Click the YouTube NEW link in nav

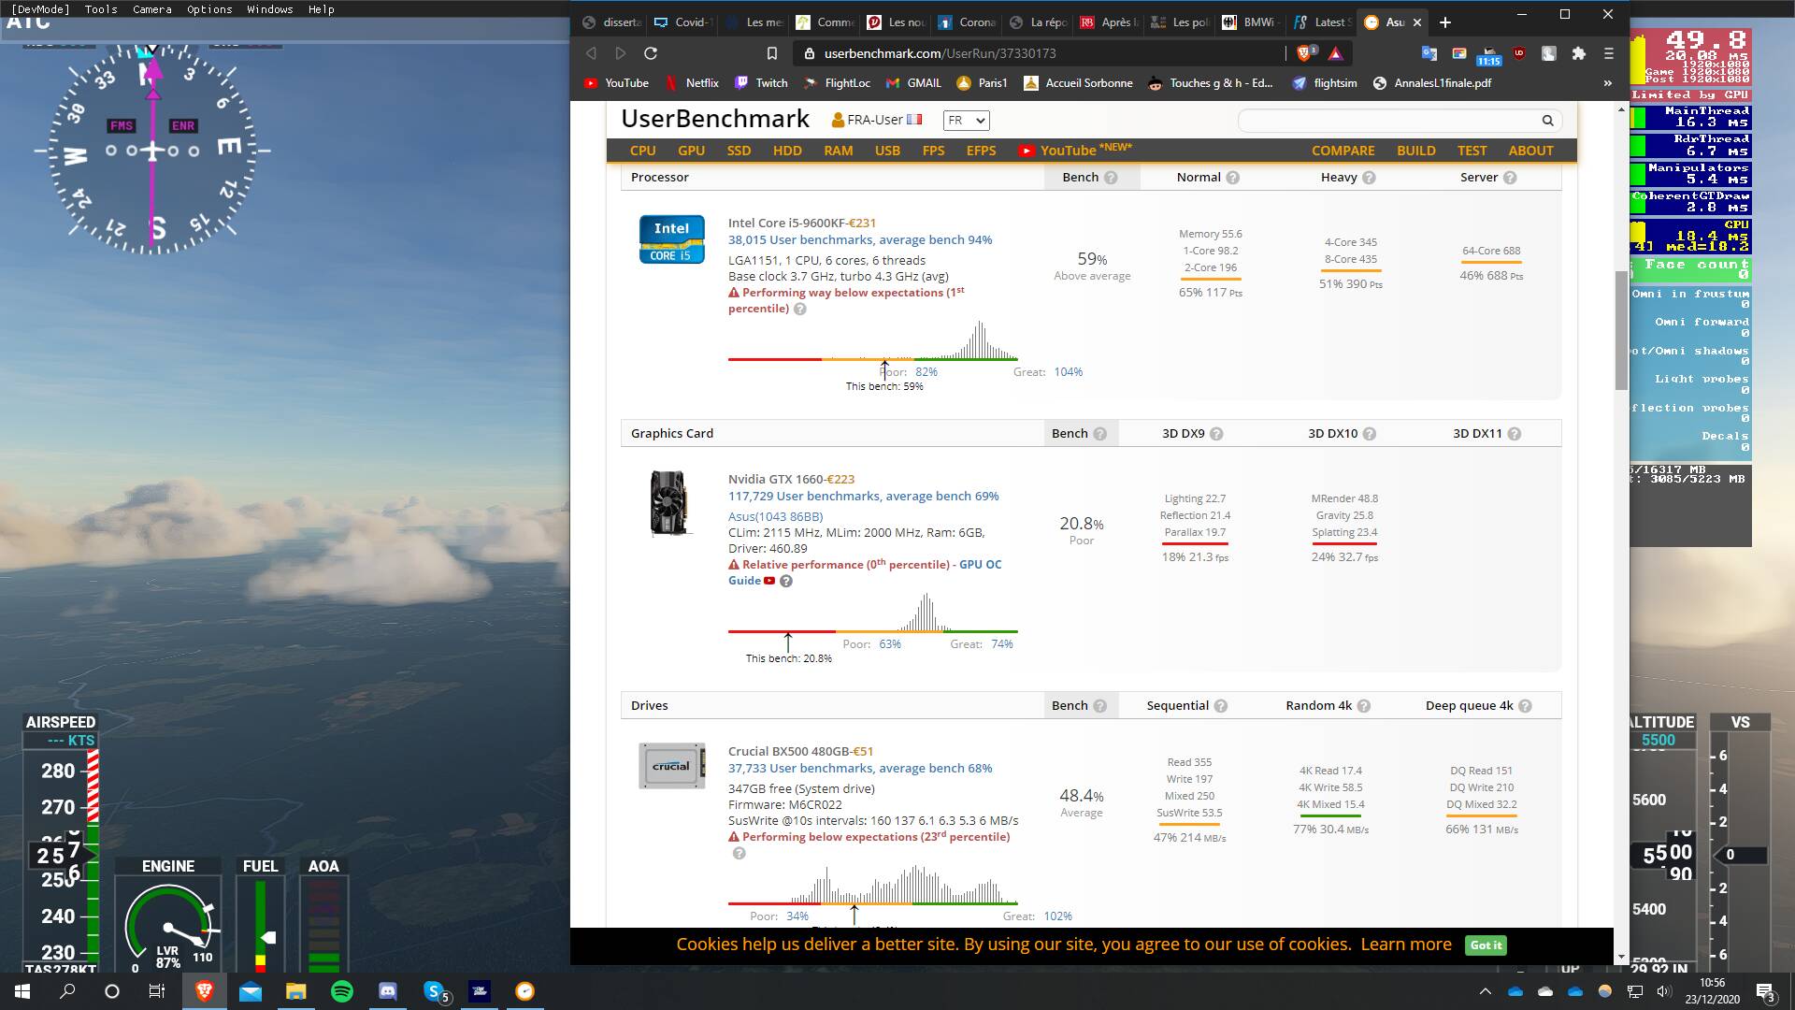coord(1075,150)
